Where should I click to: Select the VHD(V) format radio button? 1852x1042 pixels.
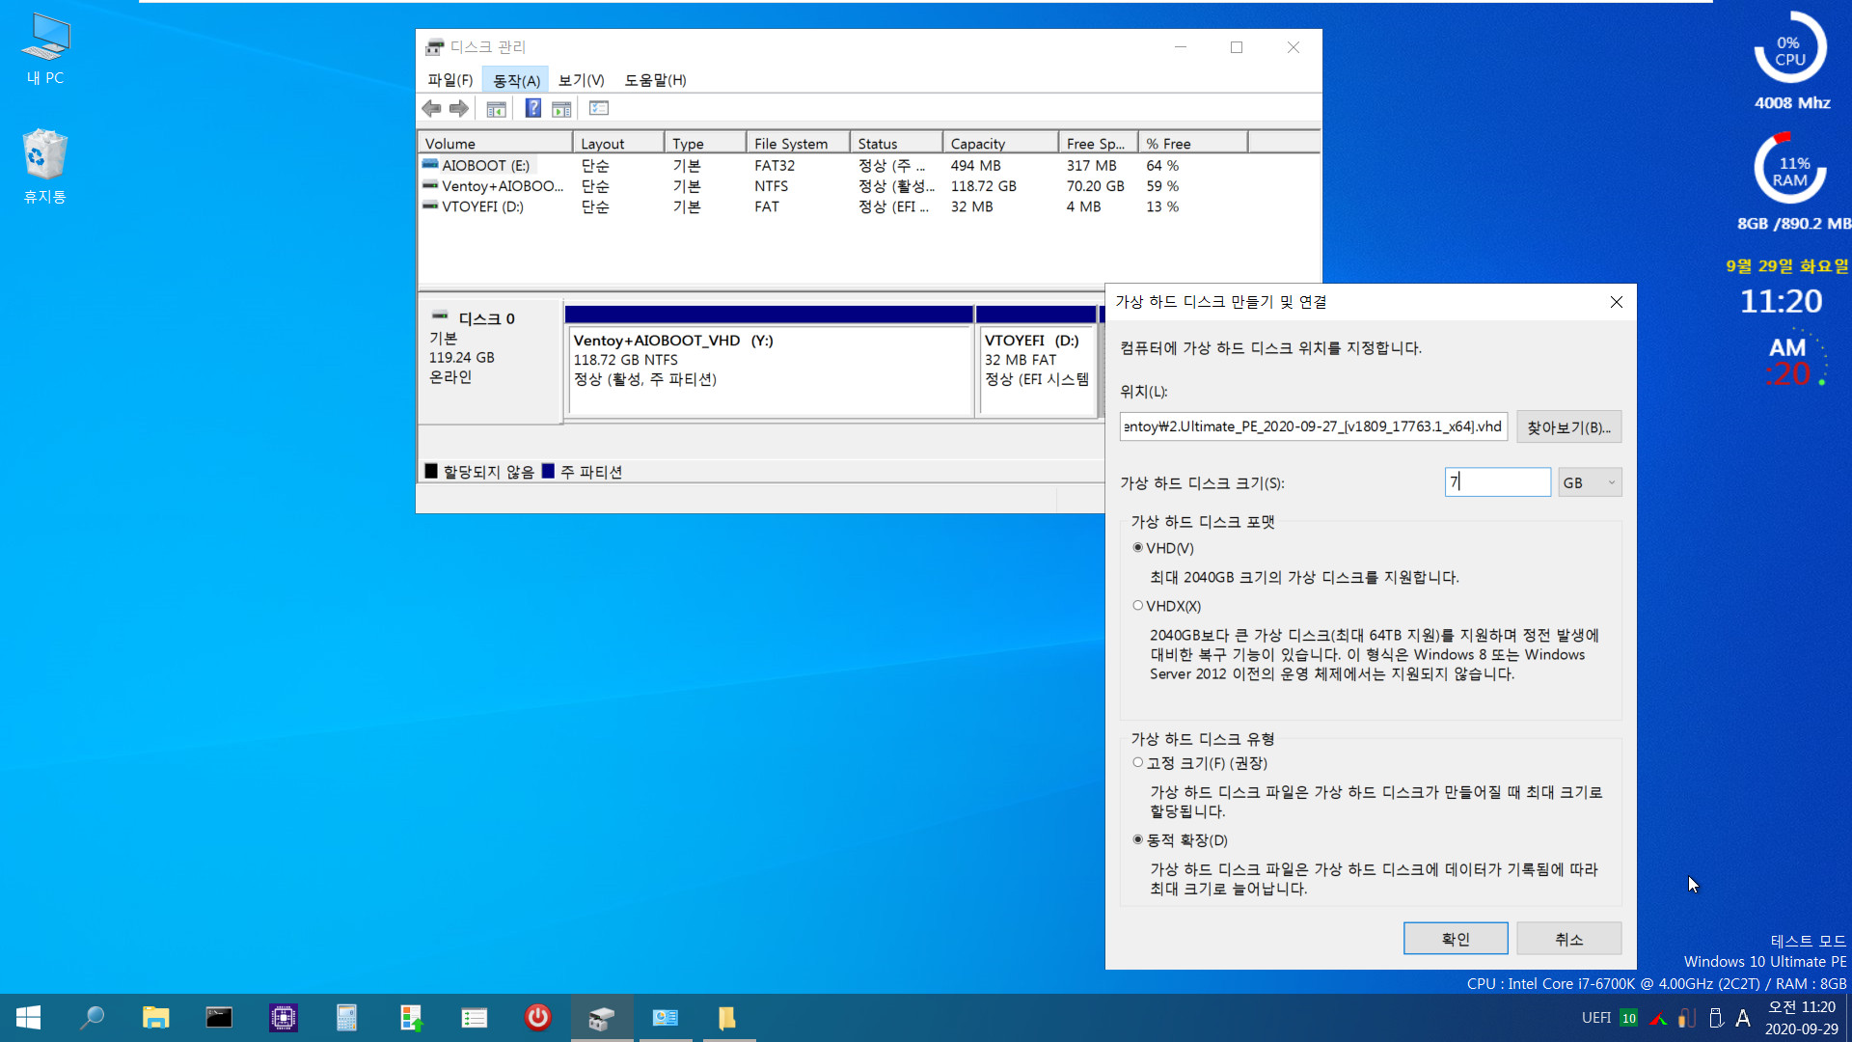coord(1138,548)
